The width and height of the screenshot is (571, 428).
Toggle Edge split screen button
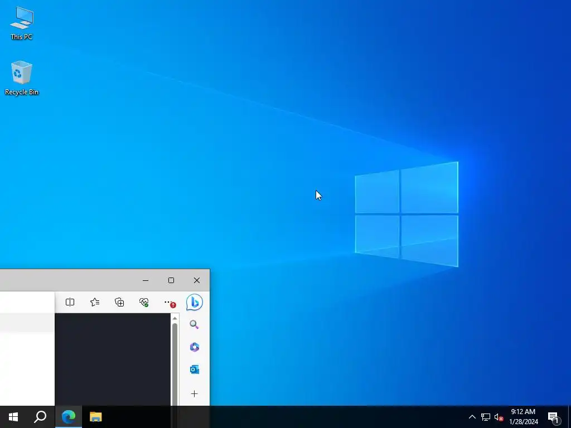[70, 302]
